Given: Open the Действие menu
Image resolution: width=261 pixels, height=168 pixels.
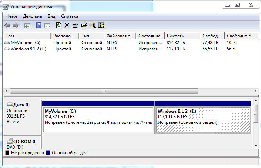Looking at the screenshot, I should pyautogui.click(x=33, y=16).
